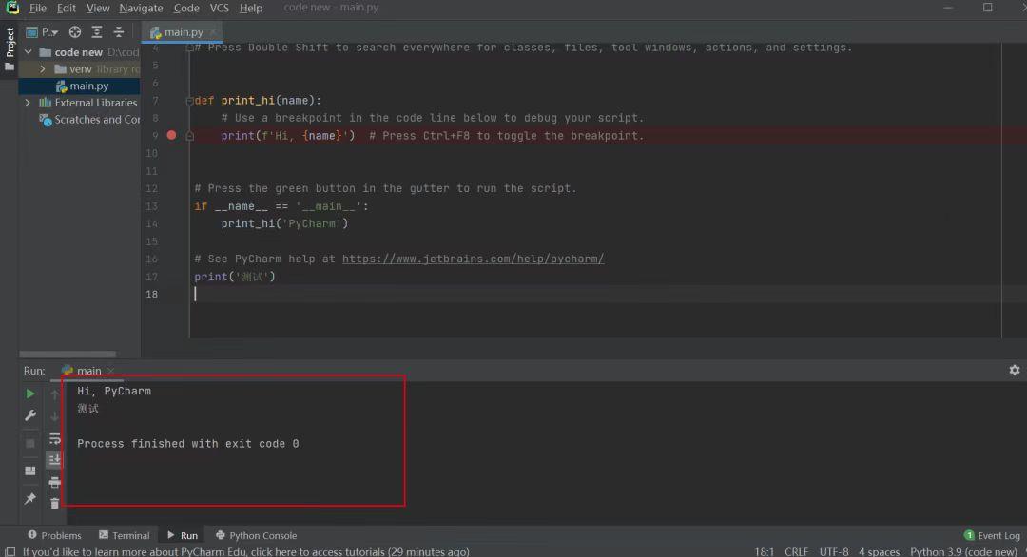Open Run panel settings gear
This screenshot has width=1027, height=557.
click(x=1015, y=370)
